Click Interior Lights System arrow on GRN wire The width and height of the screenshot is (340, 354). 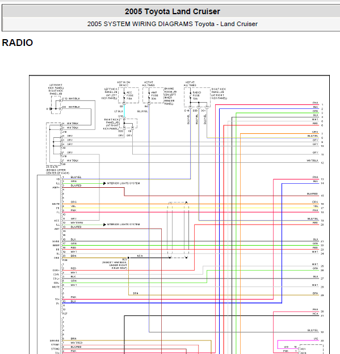pyautogui.click(x=104, y=183)
